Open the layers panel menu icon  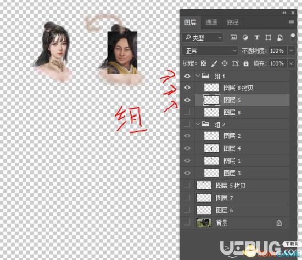292,22
